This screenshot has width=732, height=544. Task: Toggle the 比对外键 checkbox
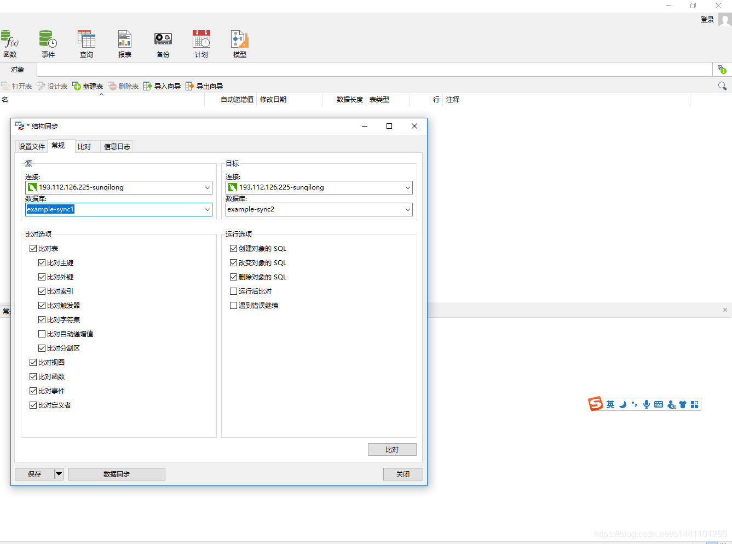(x=42, y=277)
